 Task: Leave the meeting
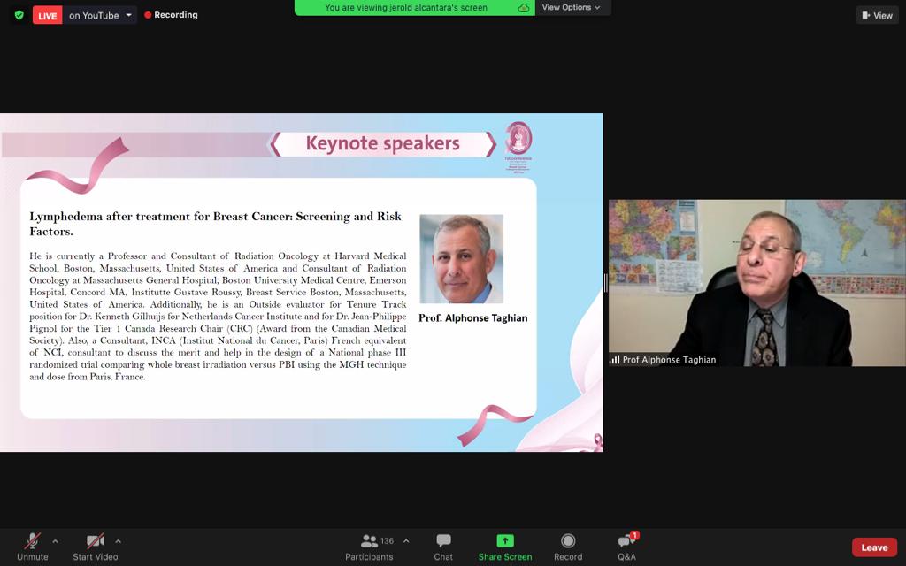coord(873,547)
